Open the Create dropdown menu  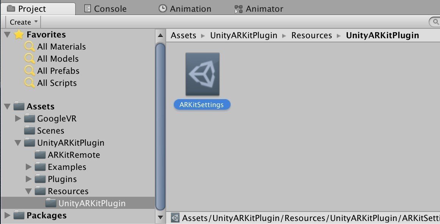click(x=24, y=22)
